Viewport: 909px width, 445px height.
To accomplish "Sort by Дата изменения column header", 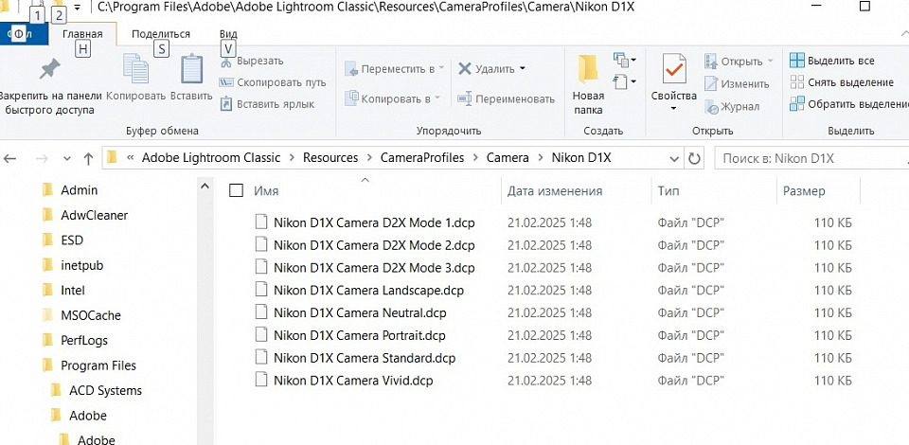I will pos(555,190).
